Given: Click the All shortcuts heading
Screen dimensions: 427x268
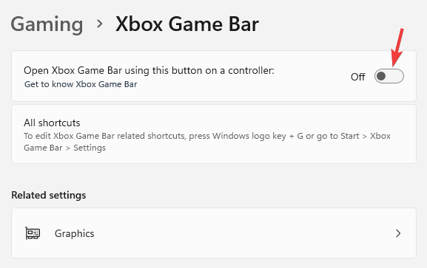Looking at the screenshot, I should (52, 123).
